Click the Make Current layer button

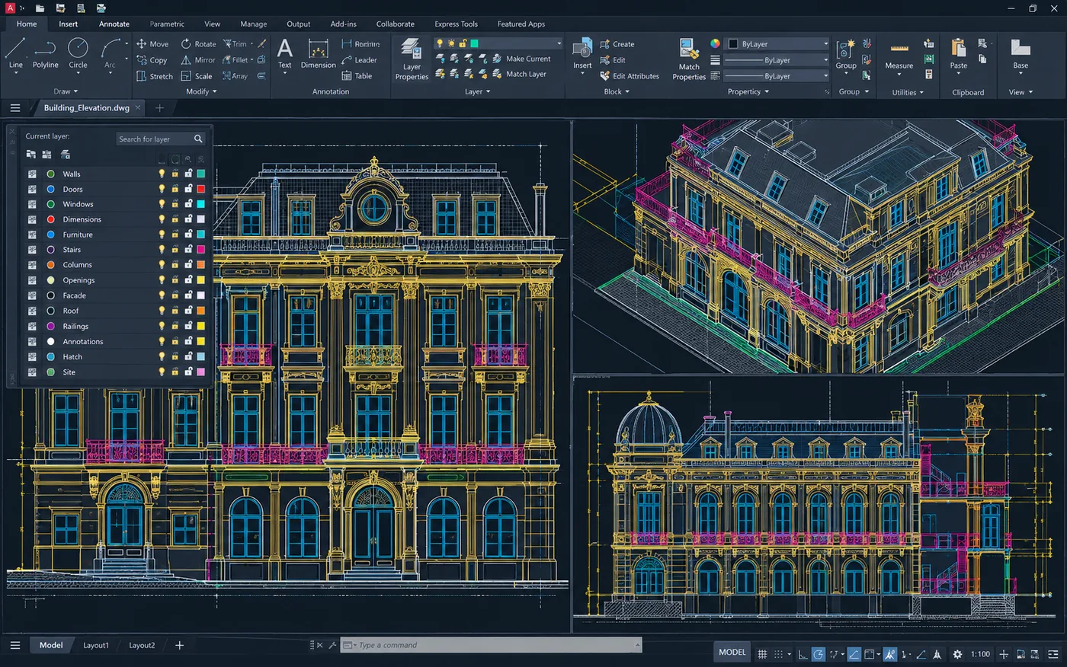tap(521, 59)
